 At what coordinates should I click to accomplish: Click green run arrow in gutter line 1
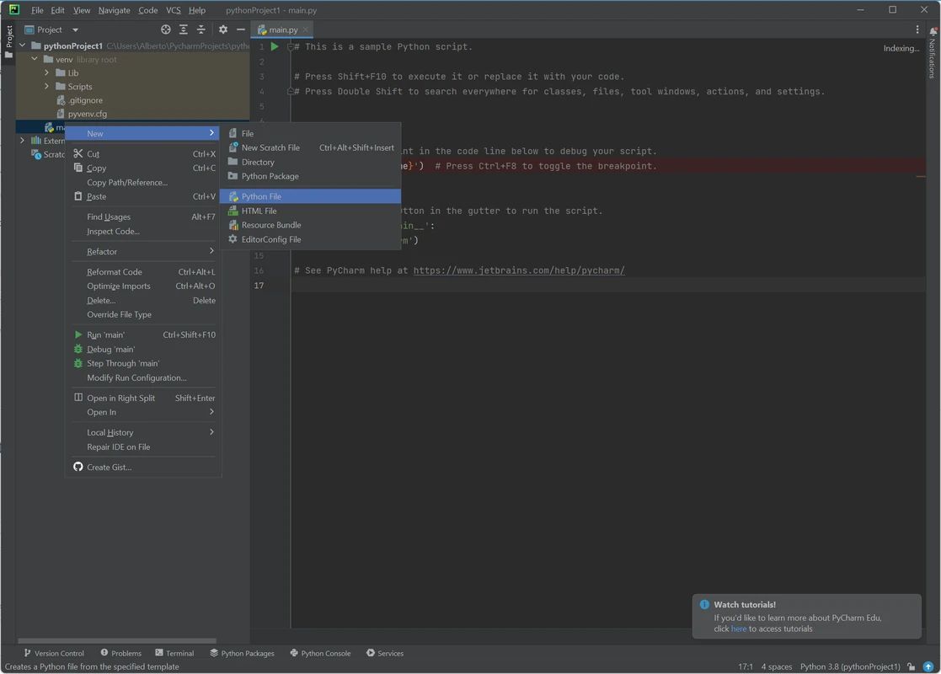pos(275,46)
